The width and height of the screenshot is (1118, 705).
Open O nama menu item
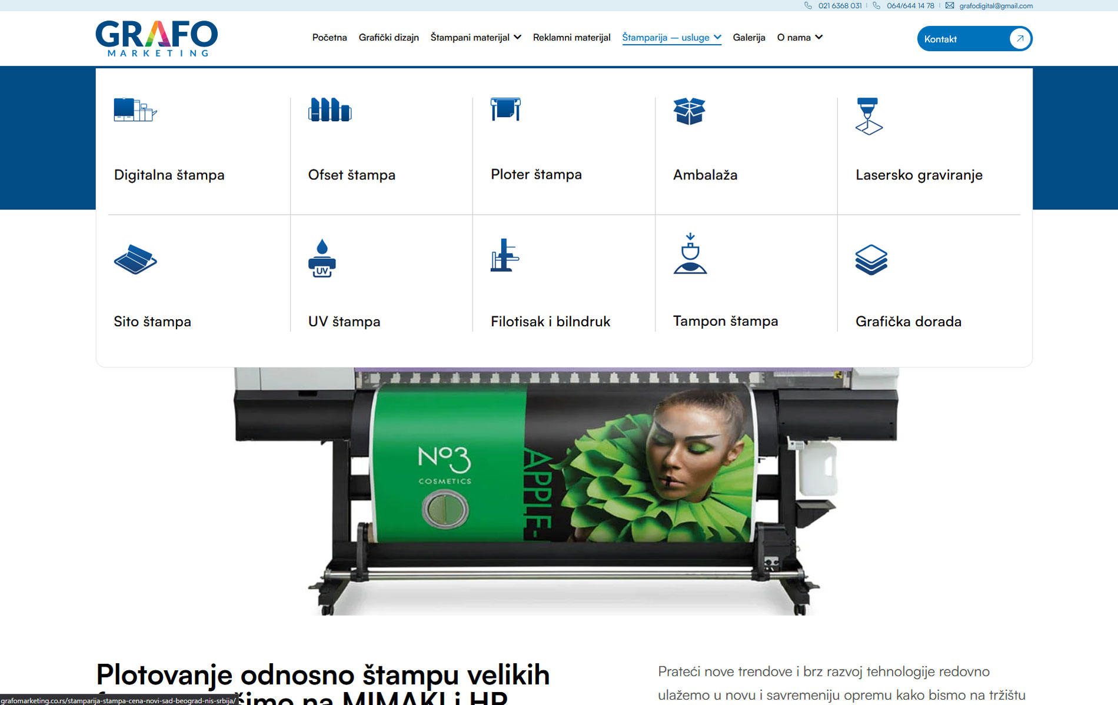tap(794, 38)
